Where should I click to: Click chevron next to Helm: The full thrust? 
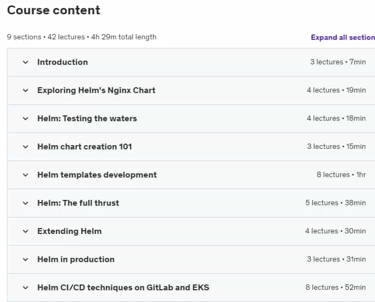click(x=26, y=203)
